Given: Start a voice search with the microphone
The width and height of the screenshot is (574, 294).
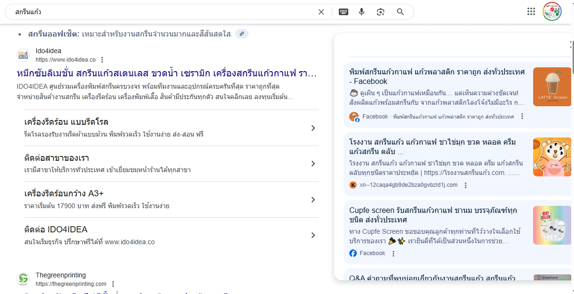Looking at the screenshot, I should pyautogui.click(x=362, y=12).
